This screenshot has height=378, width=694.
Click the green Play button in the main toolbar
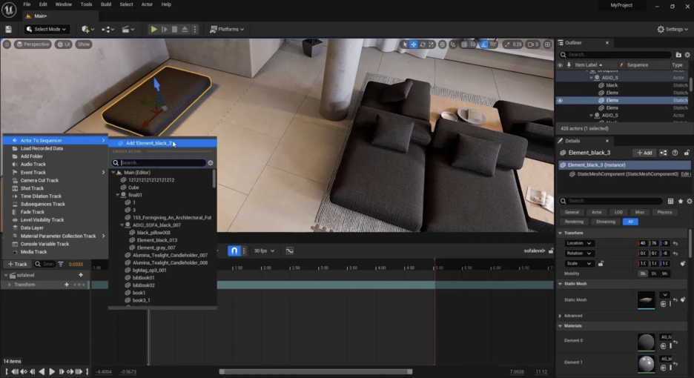coord(153,29)
